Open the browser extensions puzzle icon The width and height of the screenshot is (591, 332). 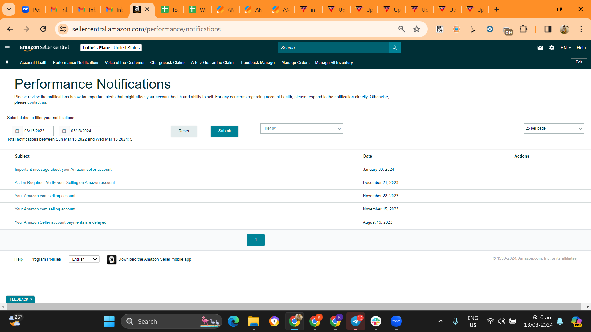pyautogui.click(x=523, y=29)
